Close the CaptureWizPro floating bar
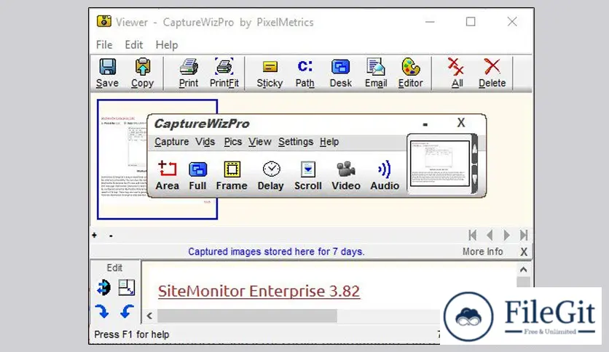The height and width of the screenshot is (352, 609). 461,122
